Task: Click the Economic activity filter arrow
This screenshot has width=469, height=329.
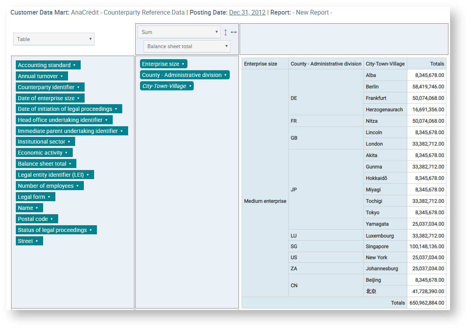Action: click(66, 153)
